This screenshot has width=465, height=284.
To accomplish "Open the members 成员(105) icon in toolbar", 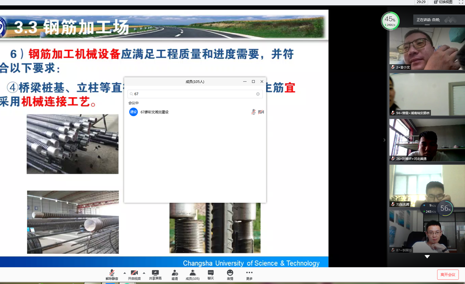I will click(x=193, y=274).
